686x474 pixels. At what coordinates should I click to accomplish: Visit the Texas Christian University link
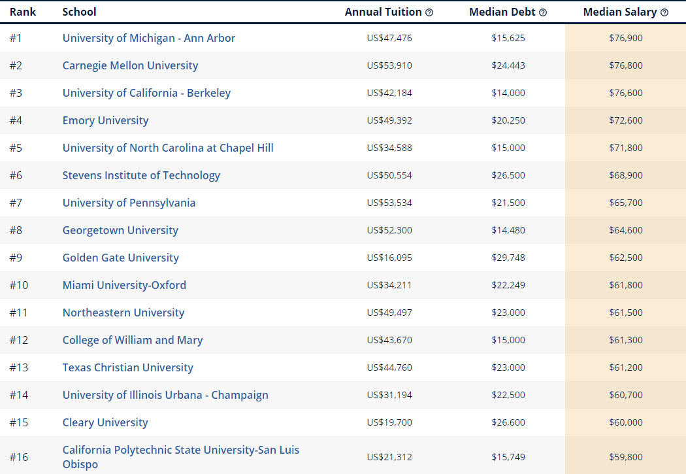(x=127, y=367)
